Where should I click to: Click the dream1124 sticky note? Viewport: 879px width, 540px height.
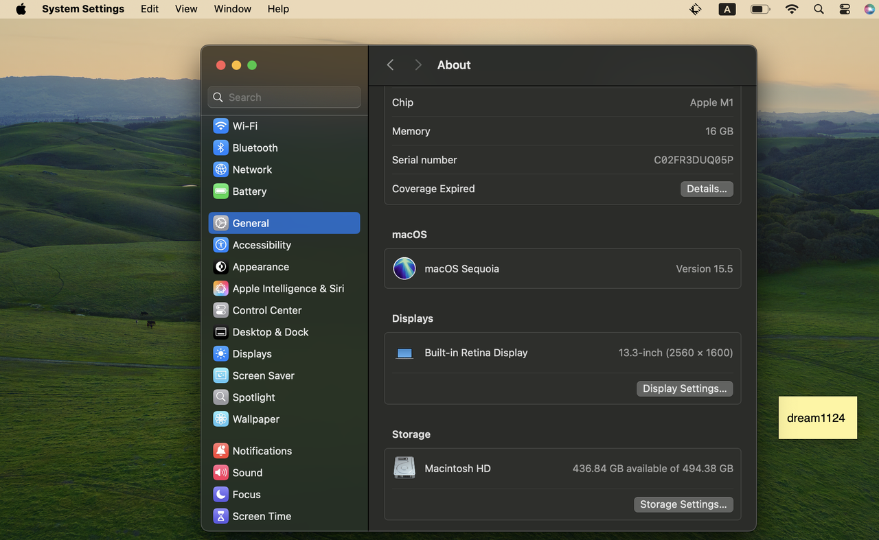[817, 417]
